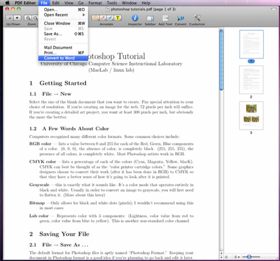This screenshot has width=280, height=261.
Task: Click the page Up arrow button
Action: point(10,18)
